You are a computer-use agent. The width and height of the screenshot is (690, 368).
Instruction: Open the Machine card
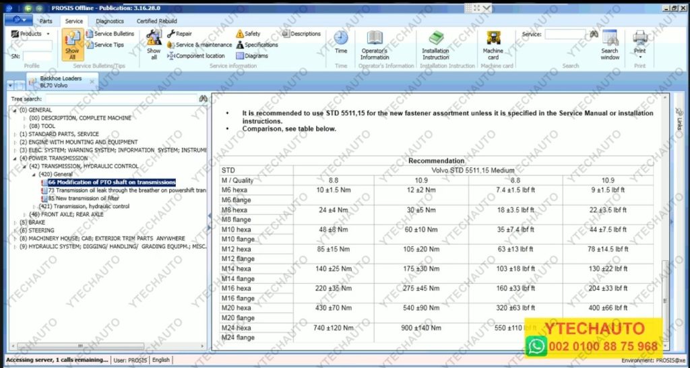click(493, 44)
